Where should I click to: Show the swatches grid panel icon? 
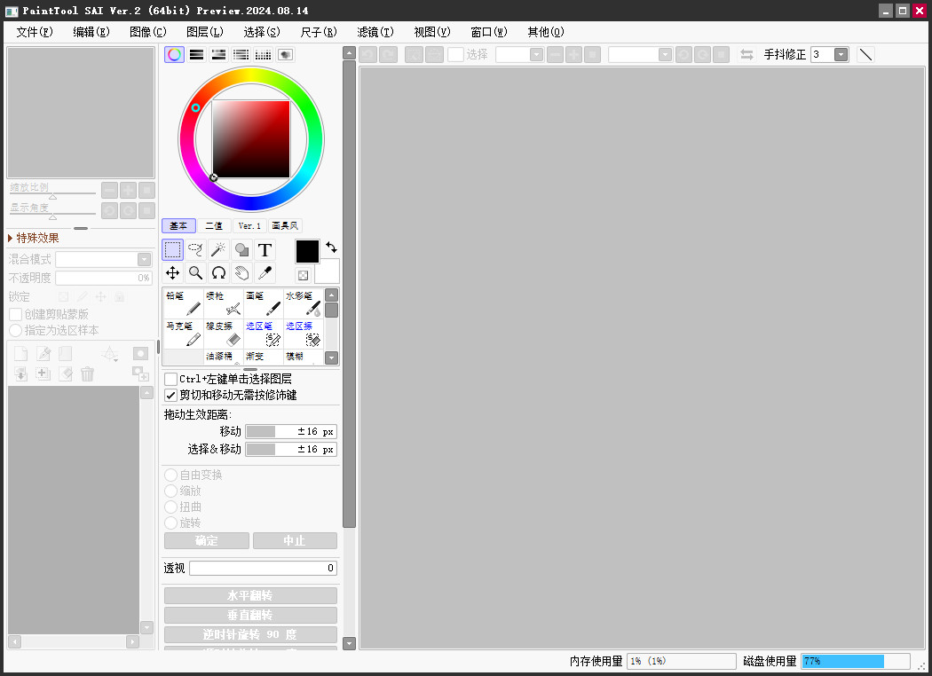click(x=264, y=55)
